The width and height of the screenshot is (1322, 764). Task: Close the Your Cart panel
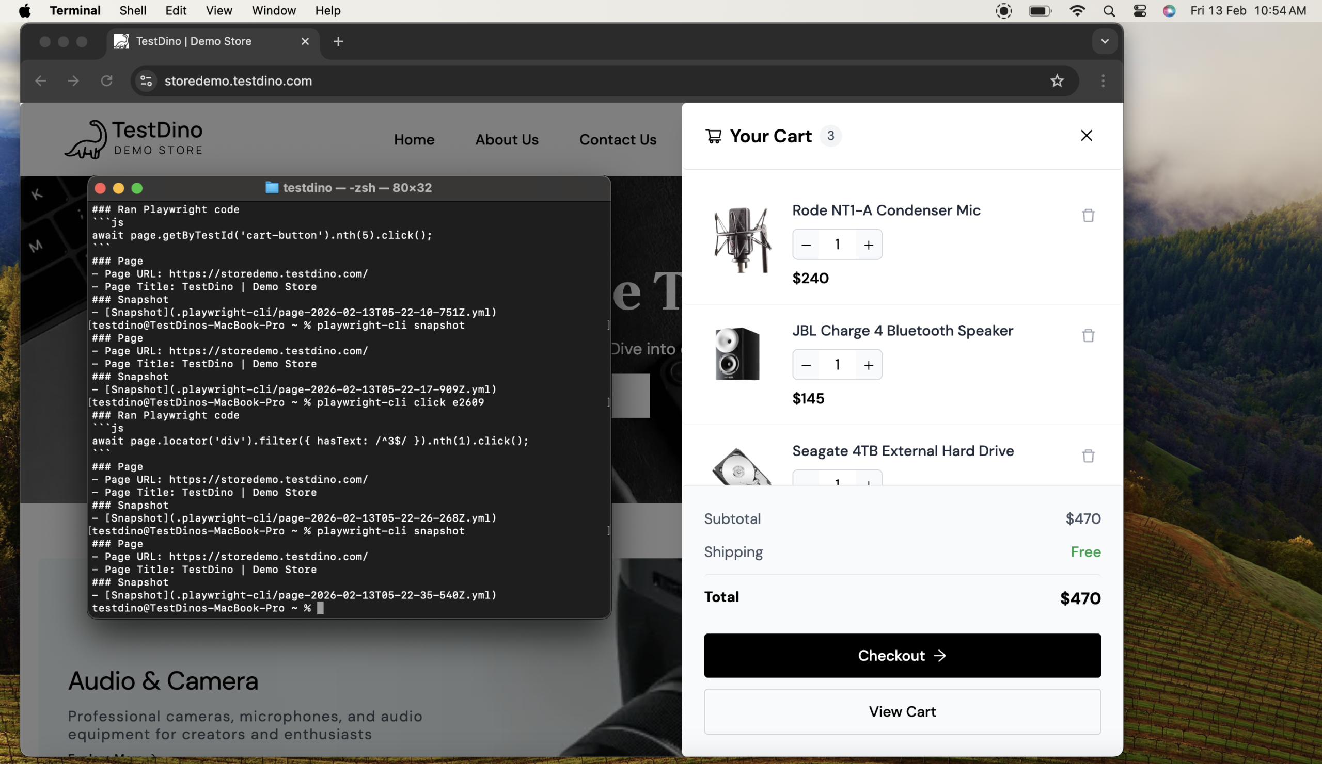1086,136
